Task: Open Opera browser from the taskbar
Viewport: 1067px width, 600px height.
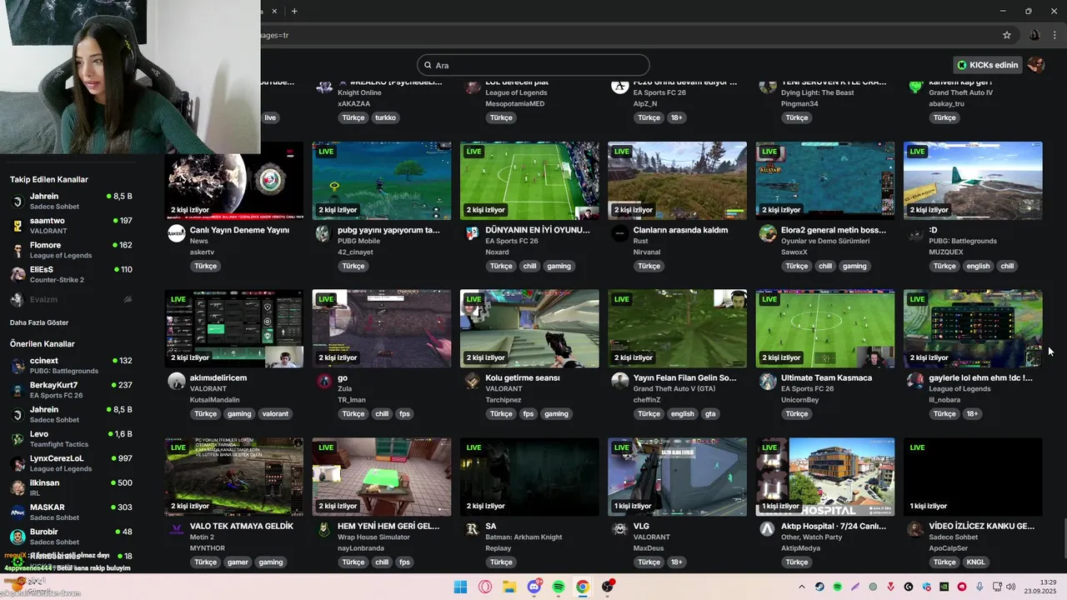Action: (485, 587)
